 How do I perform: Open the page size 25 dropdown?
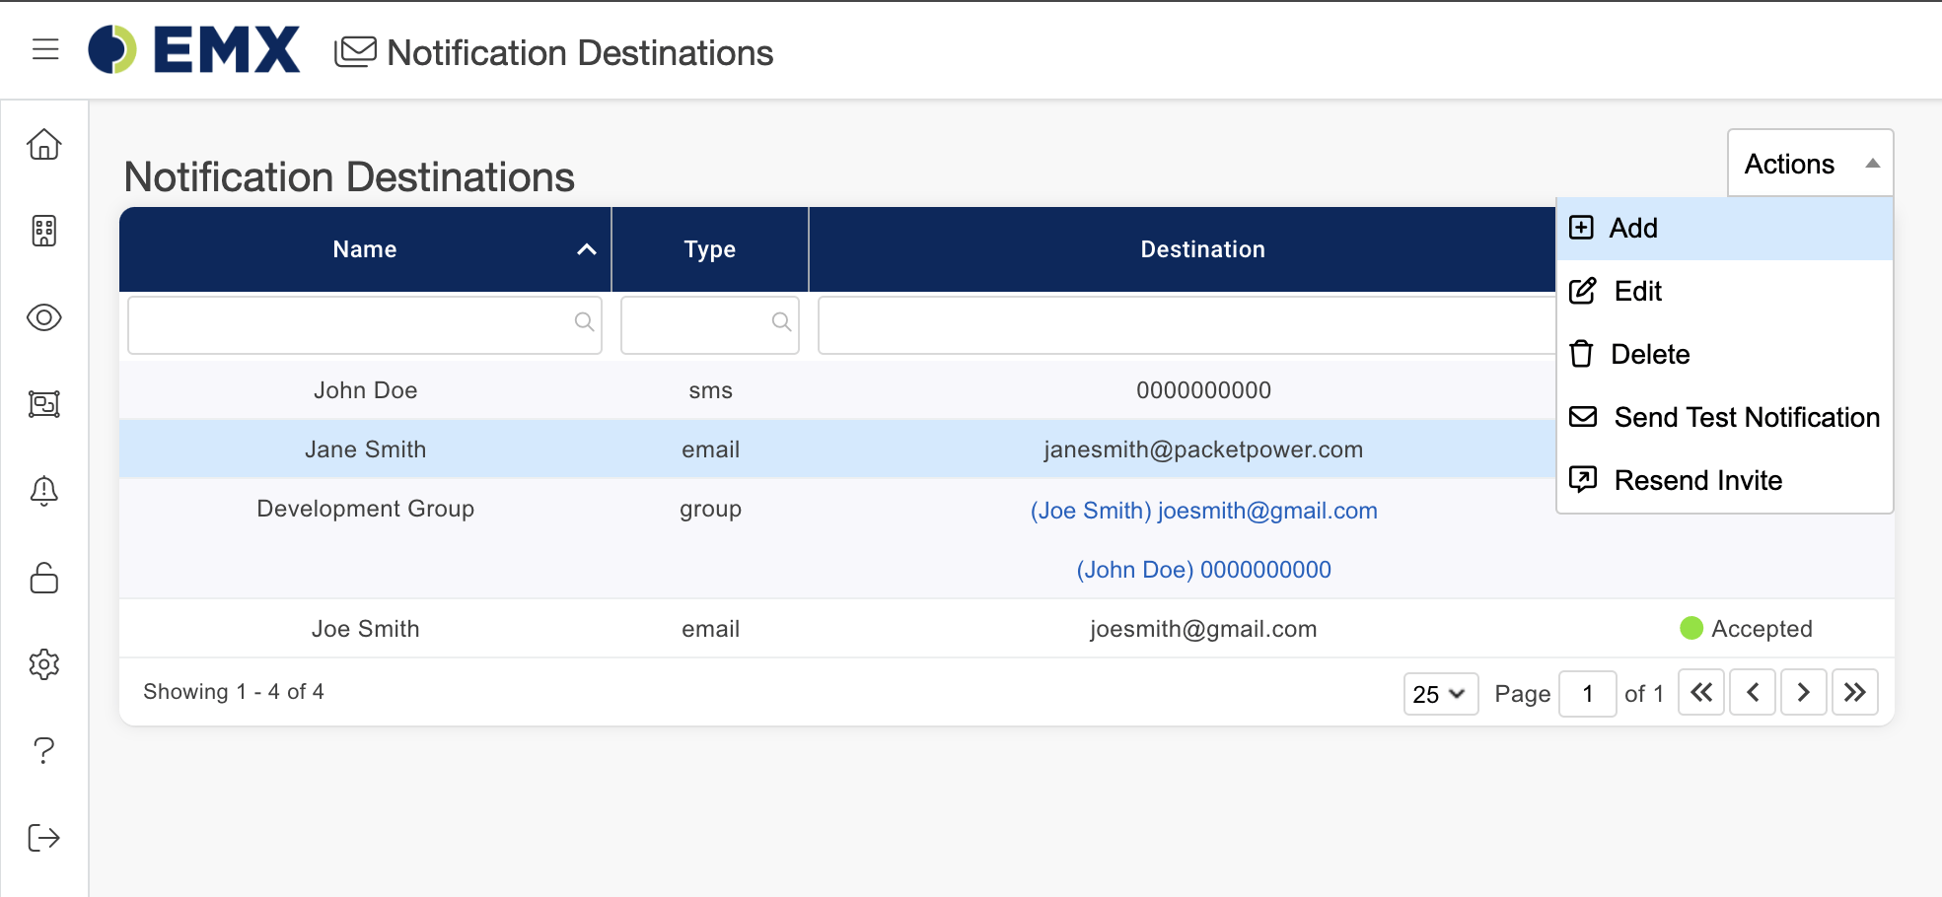pos(1440,693)
